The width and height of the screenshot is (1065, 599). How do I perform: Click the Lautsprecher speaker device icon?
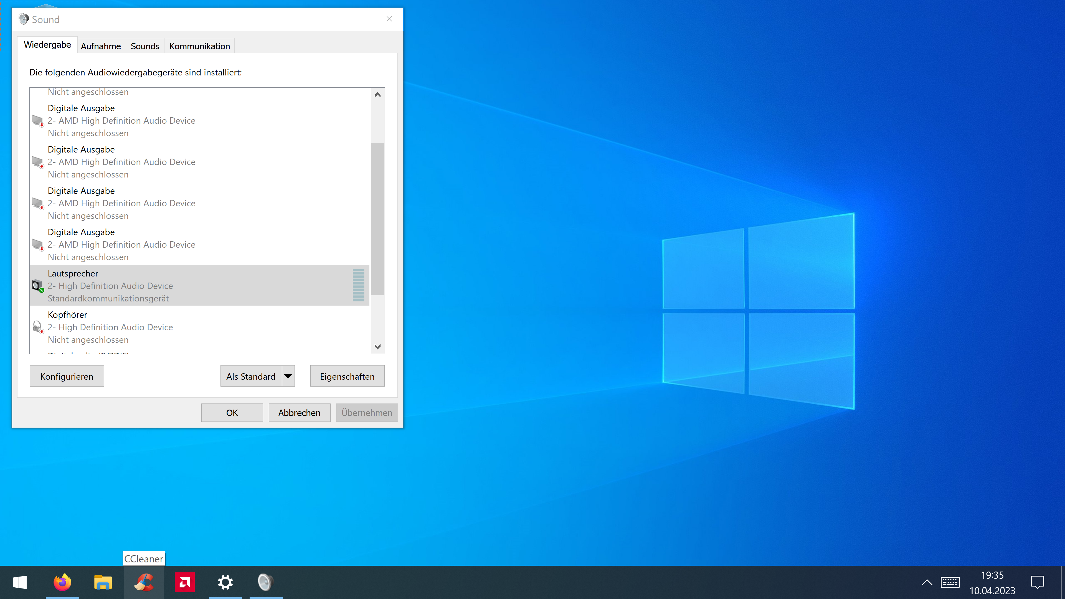coord(38,286)
